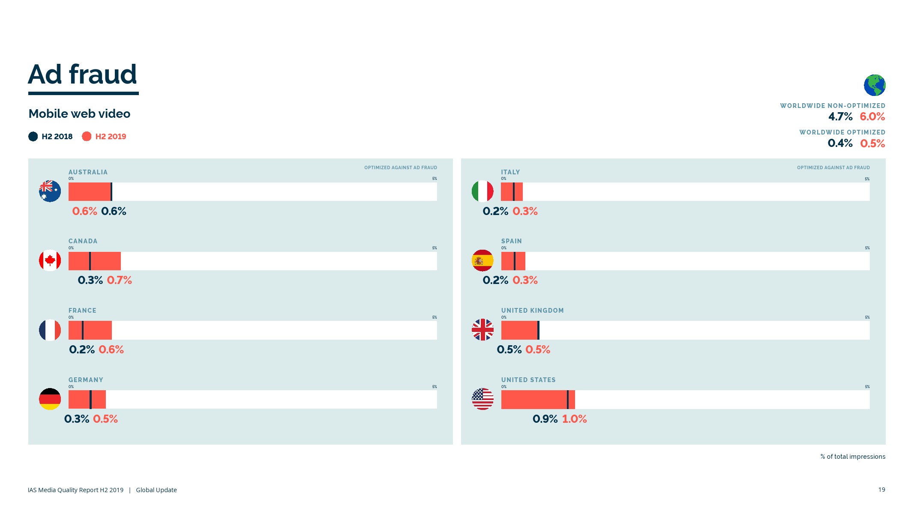
Task: Select the Worldwide Non-Optimized 6.0% figure
Action: click(872, 117)
